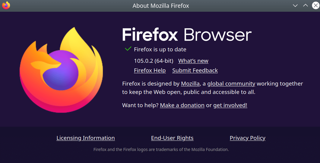Click the About Mozilla Firefox title text
Image resolution: width=320 pixels, height=163 pixels.
point(161,6)
